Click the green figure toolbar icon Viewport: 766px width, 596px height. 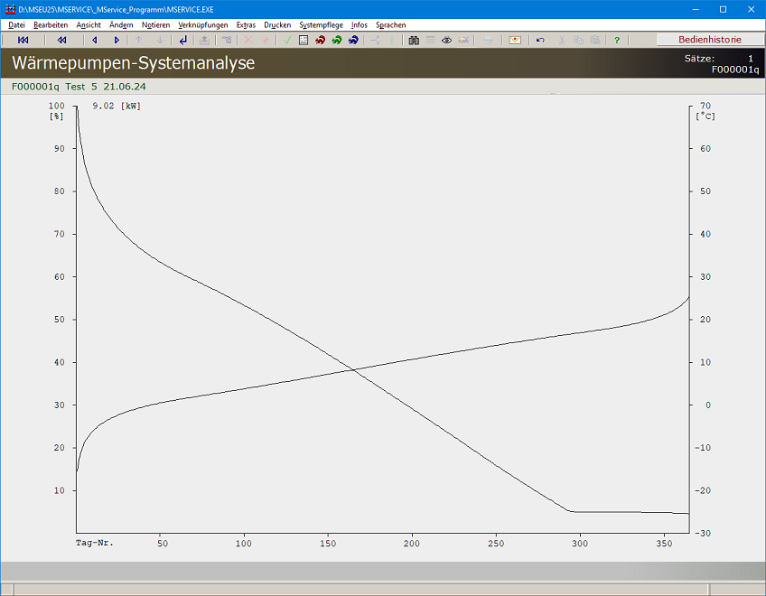(336, 40)
